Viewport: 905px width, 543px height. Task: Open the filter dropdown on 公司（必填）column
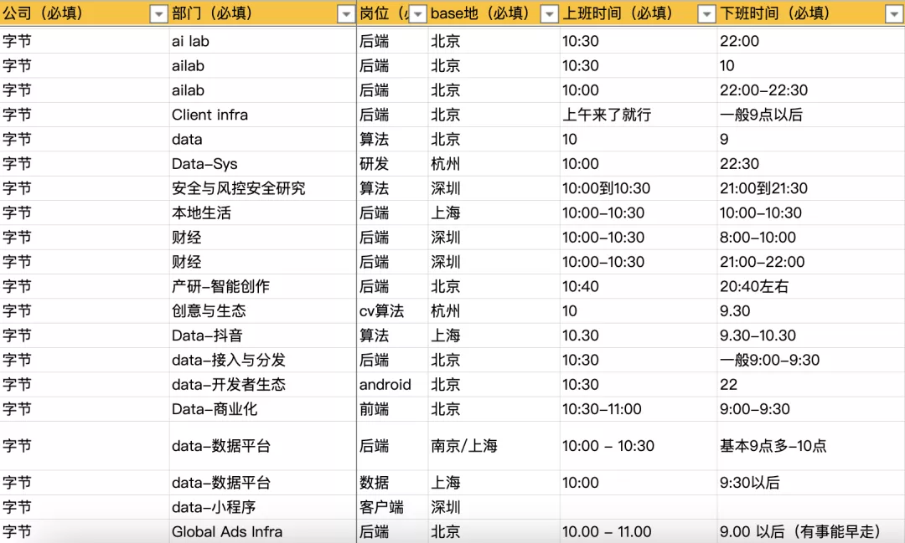click(x=158, y=13)
